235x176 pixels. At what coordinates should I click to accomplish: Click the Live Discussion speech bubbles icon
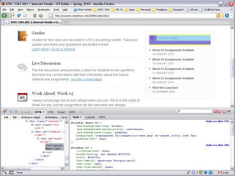point(22,67)
